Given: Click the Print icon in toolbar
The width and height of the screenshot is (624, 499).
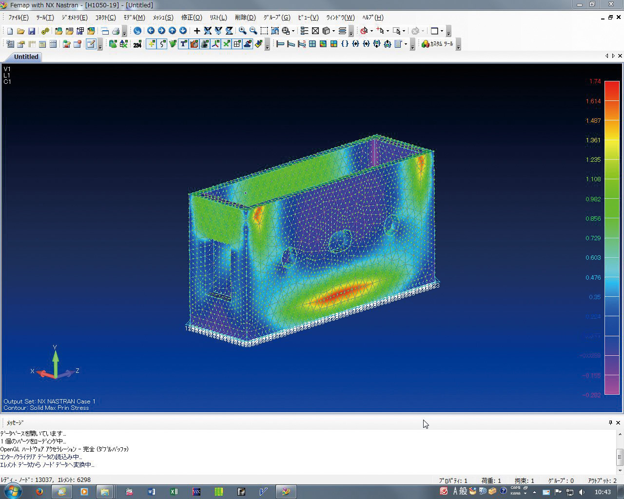Looking at the screenshot, I should point(116,31).
